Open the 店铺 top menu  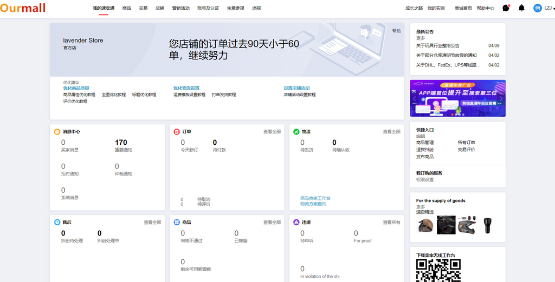click(160, 8)
